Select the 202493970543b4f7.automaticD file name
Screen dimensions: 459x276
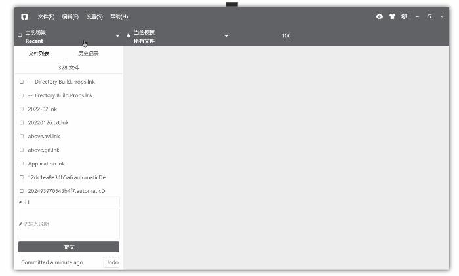click(66, 191)
